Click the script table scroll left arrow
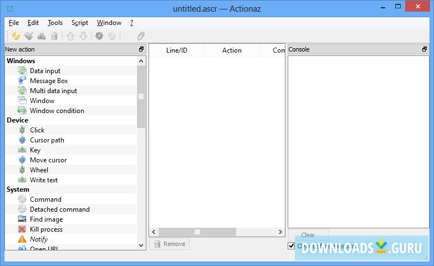Screen dimensions: 434x266 (x=154, y=232)
